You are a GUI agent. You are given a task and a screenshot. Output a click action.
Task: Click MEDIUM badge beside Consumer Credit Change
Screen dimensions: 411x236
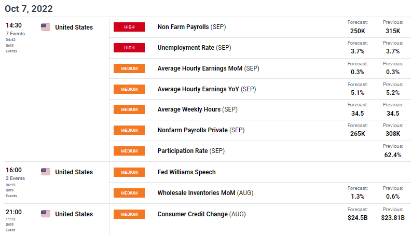click(129, 214)
